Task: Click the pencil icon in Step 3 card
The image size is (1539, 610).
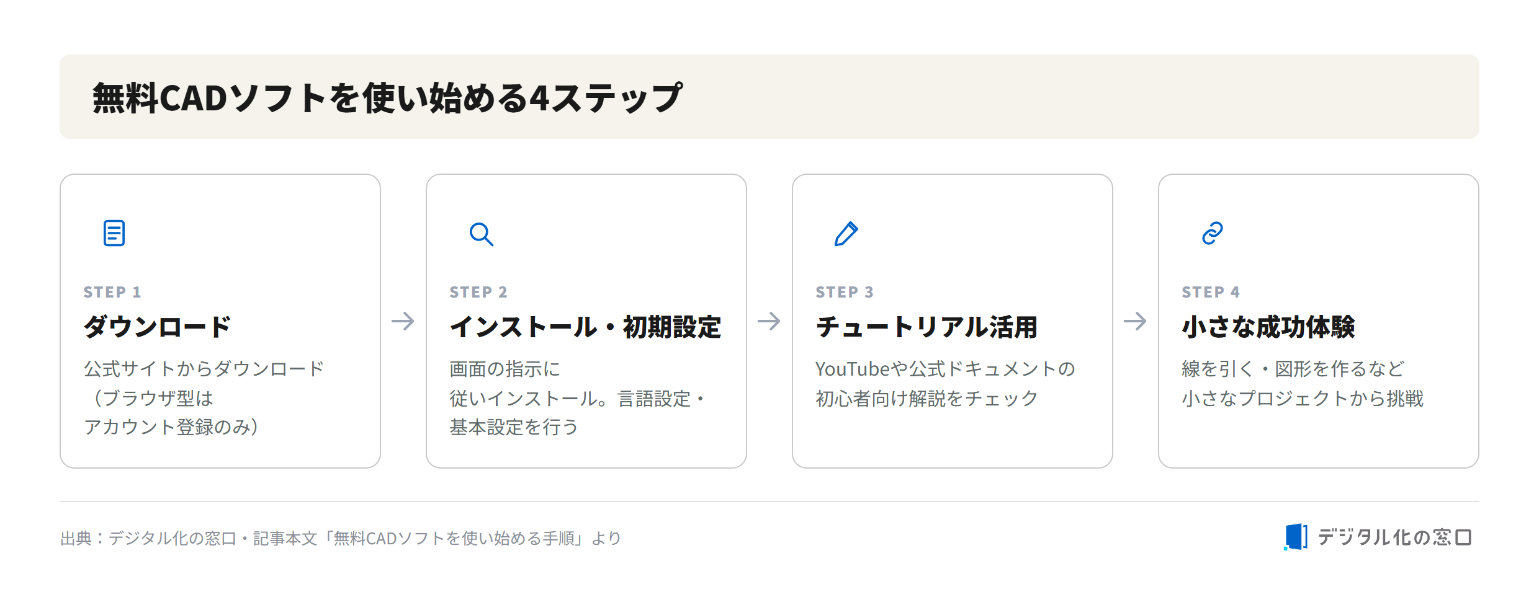Action: click(846, 234)
